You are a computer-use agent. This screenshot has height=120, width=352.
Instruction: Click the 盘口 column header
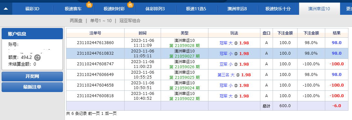(267, 33)
